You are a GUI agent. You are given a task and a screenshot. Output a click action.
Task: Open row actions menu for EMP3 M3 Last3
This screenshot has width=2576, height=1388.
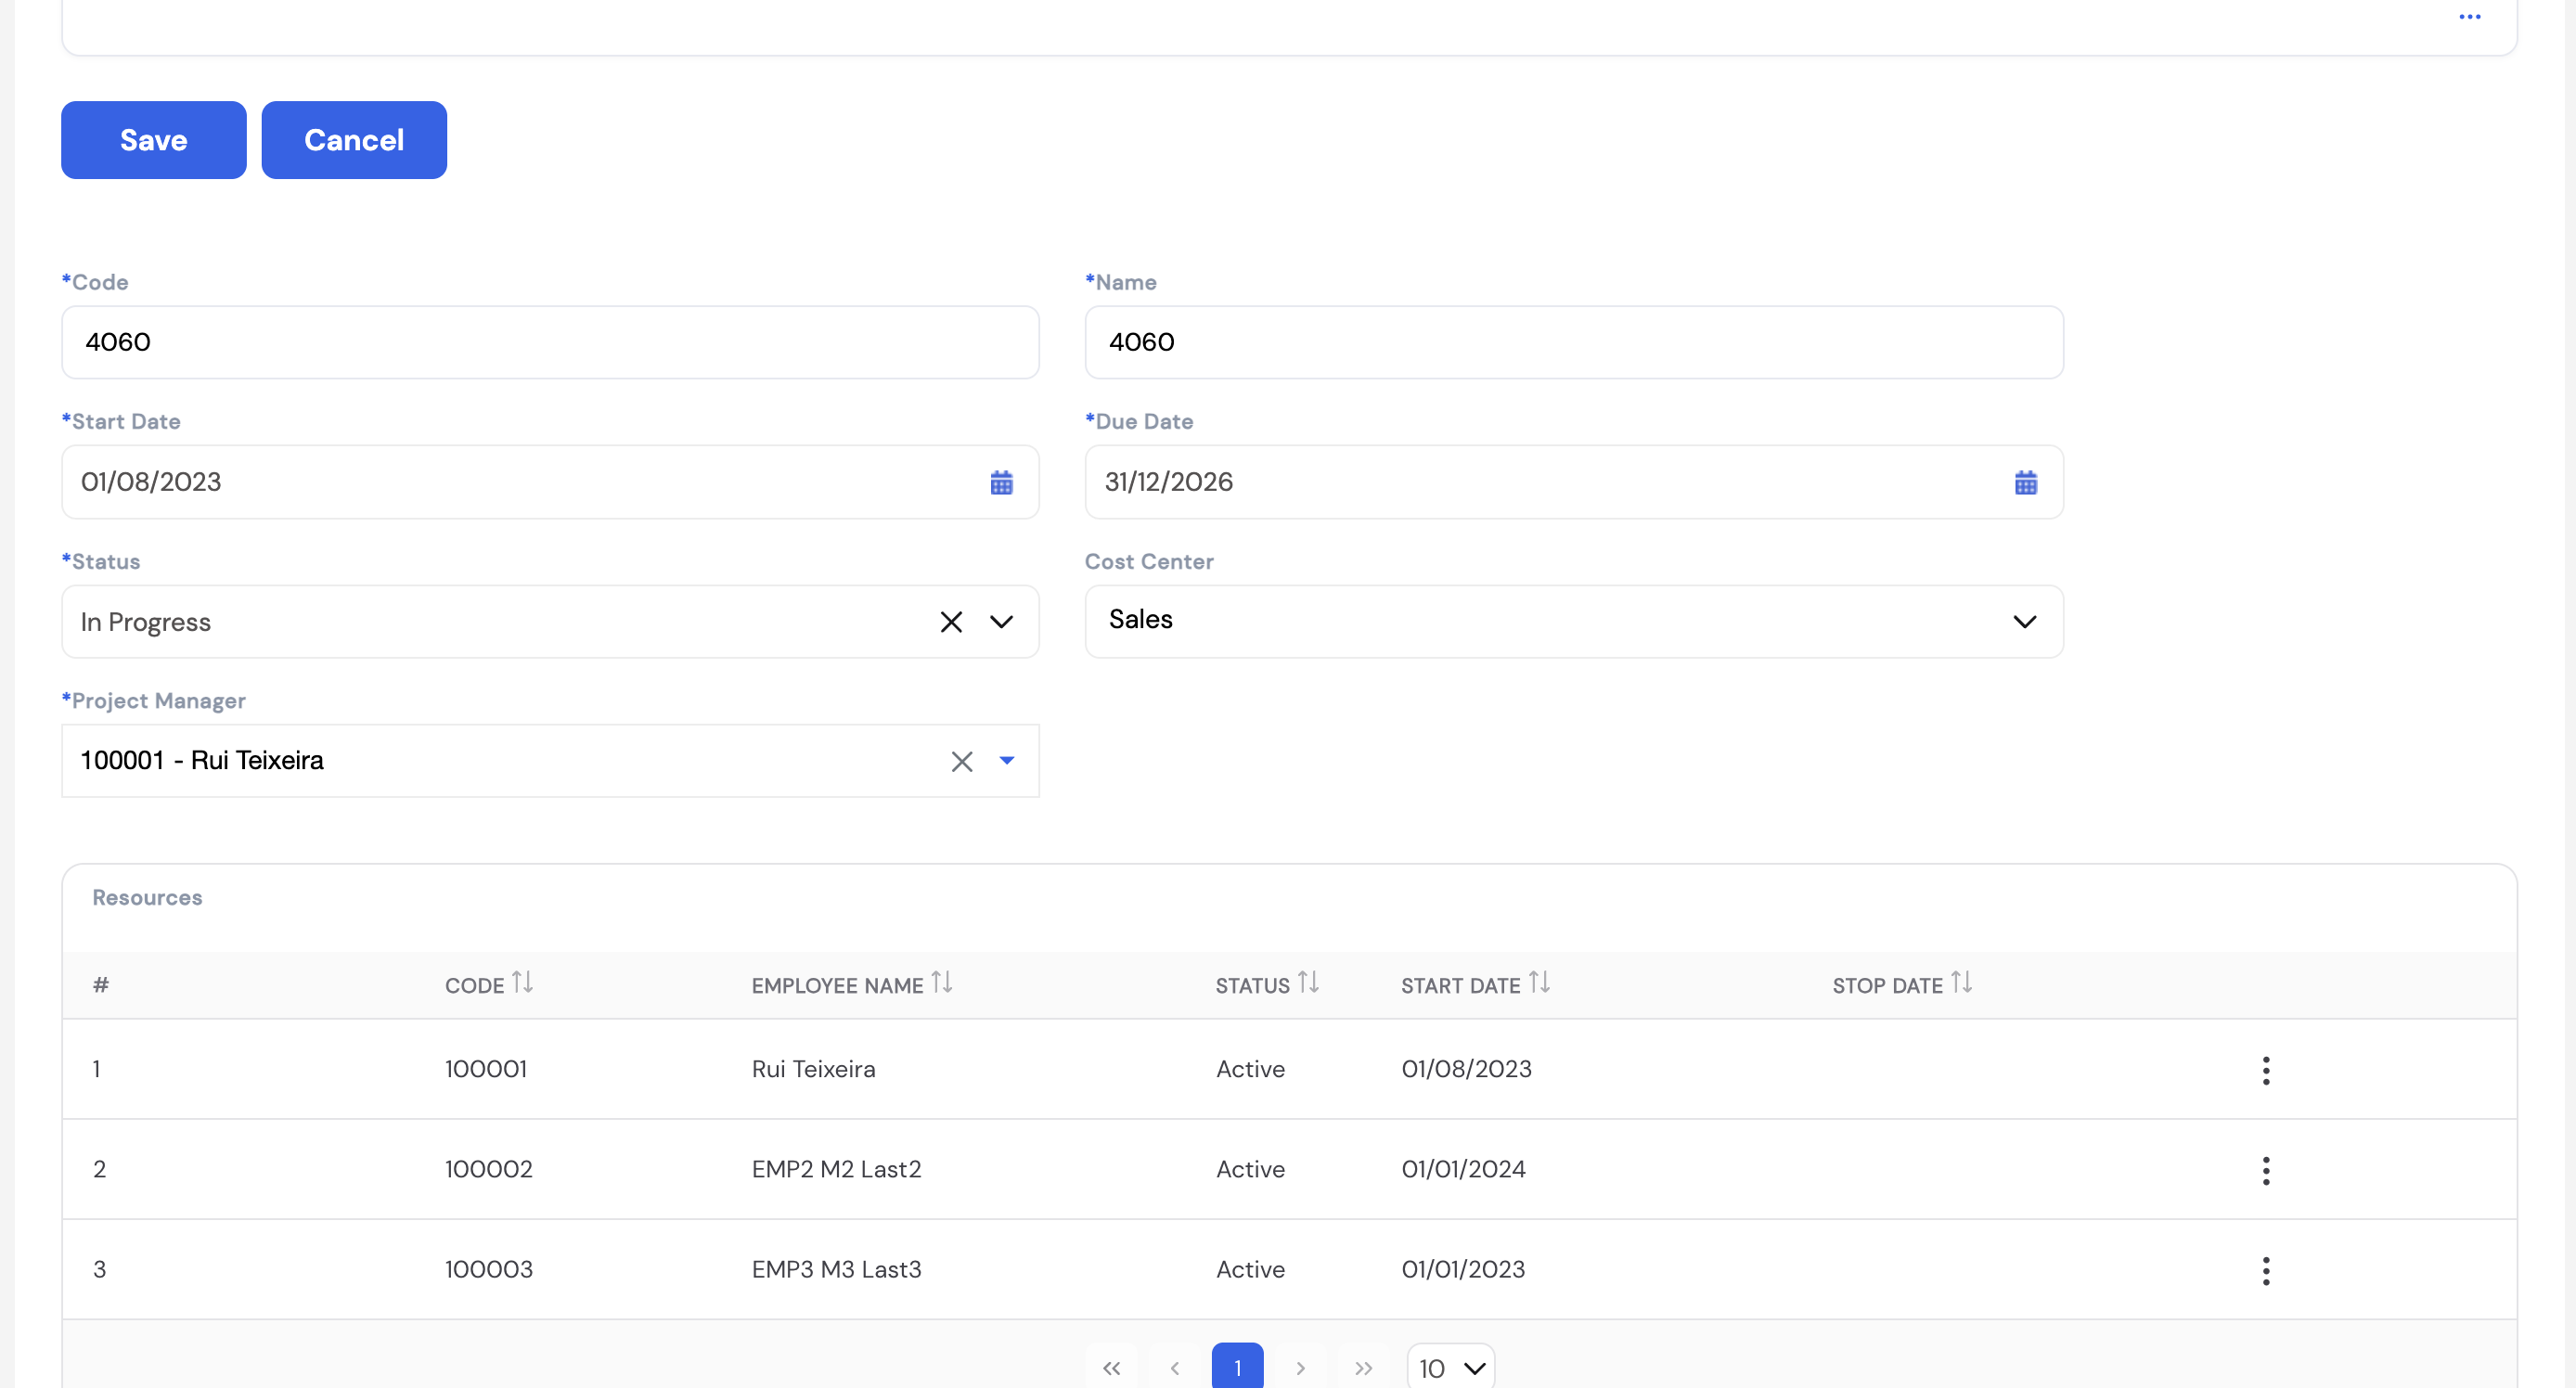[x=2266, y=1270]
